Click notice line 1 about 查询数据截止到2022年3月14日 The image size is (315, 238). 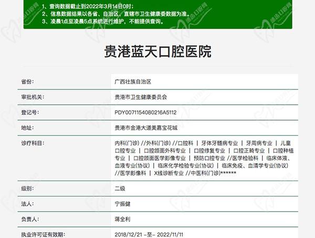click(x=88, y=6)
